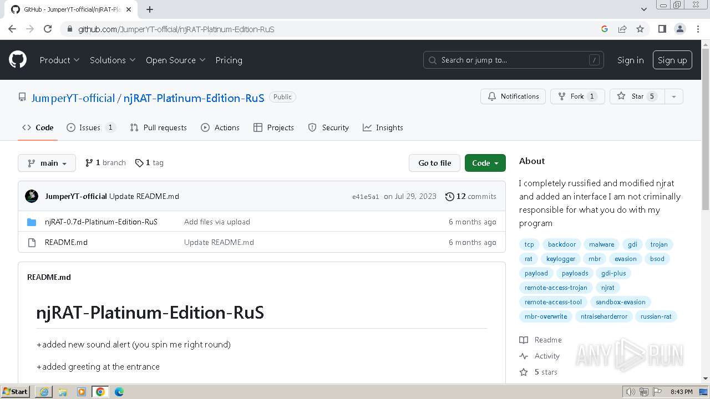Fork the repository
Viewport: 710px width, 399px height.
577,96
